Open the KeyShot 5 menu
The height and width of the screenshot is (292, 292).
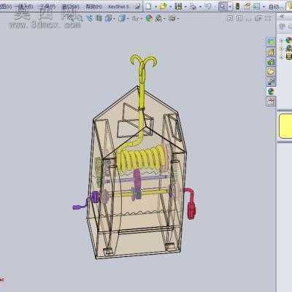pyautogui.click(x=118, y=7)
